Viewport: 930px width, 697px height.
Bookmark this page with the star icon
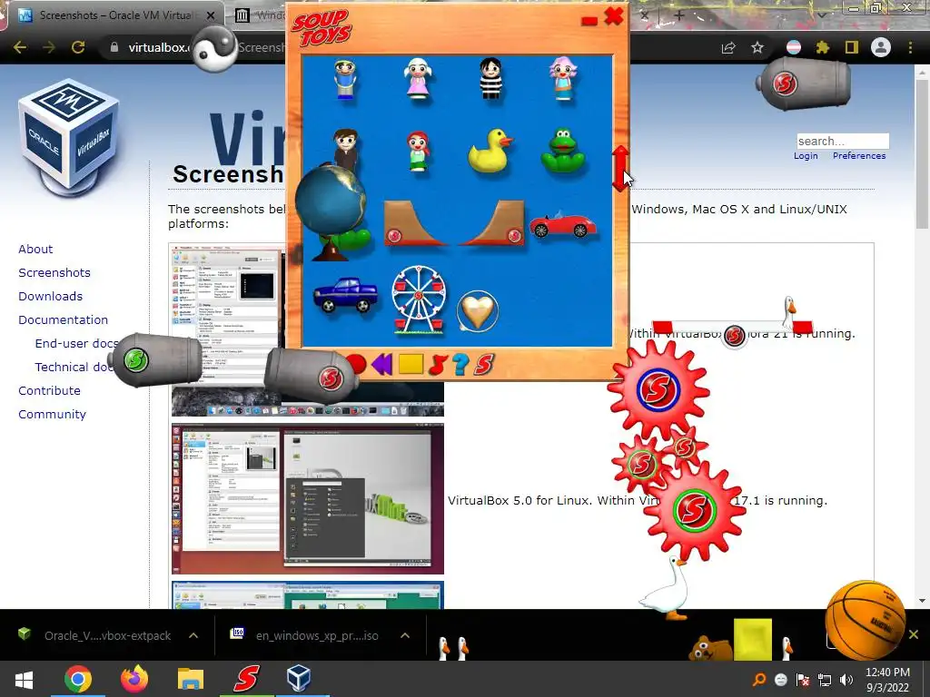coord(757,47)
